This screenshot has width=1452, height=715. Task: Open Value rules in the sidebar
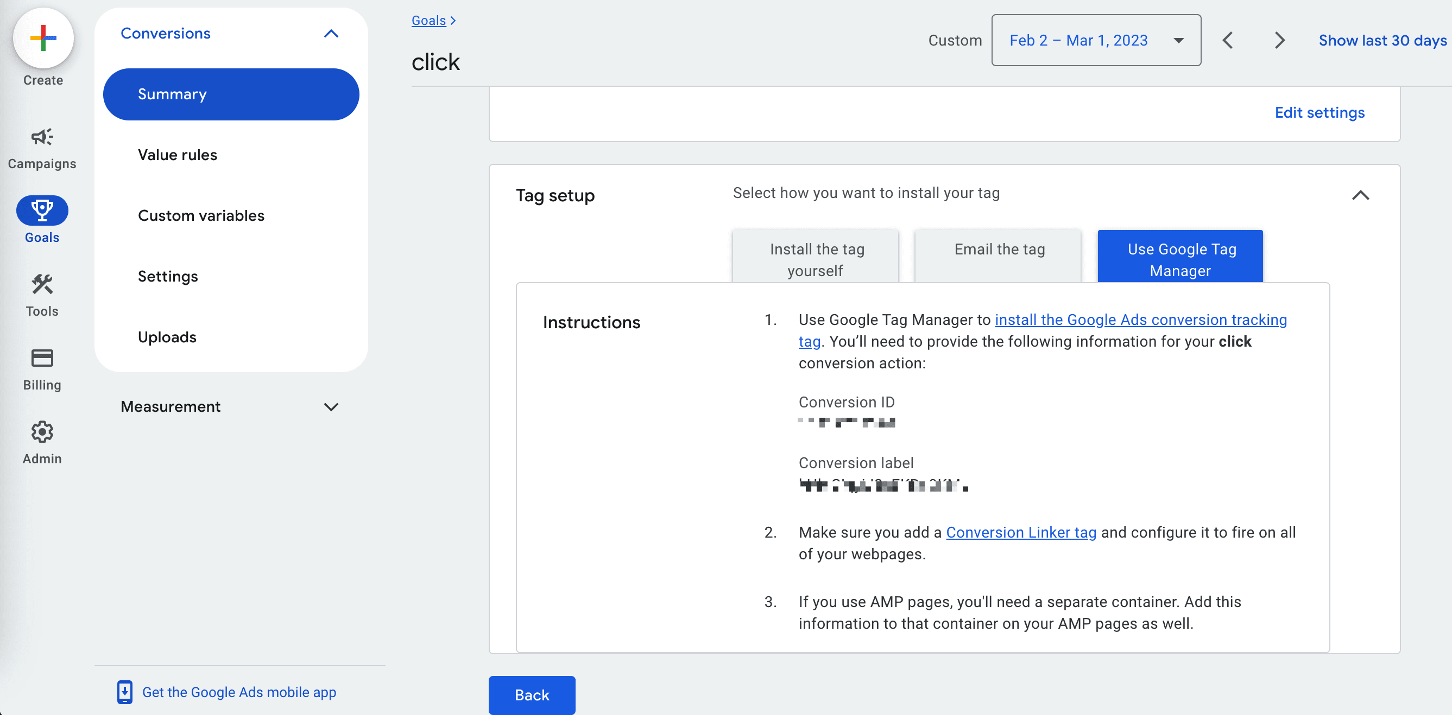point(178,155)
